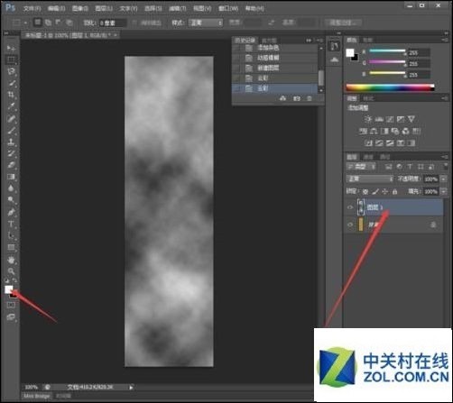Viewport: 453px width, 403px height.
Task: Create new snapshot in History panel
Action: [x=297, y=98]
